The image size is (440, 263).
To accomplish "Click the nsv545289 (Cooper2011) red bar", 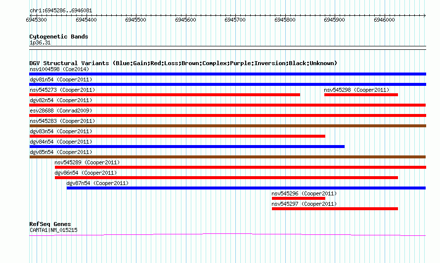I will tap(240, 167).
